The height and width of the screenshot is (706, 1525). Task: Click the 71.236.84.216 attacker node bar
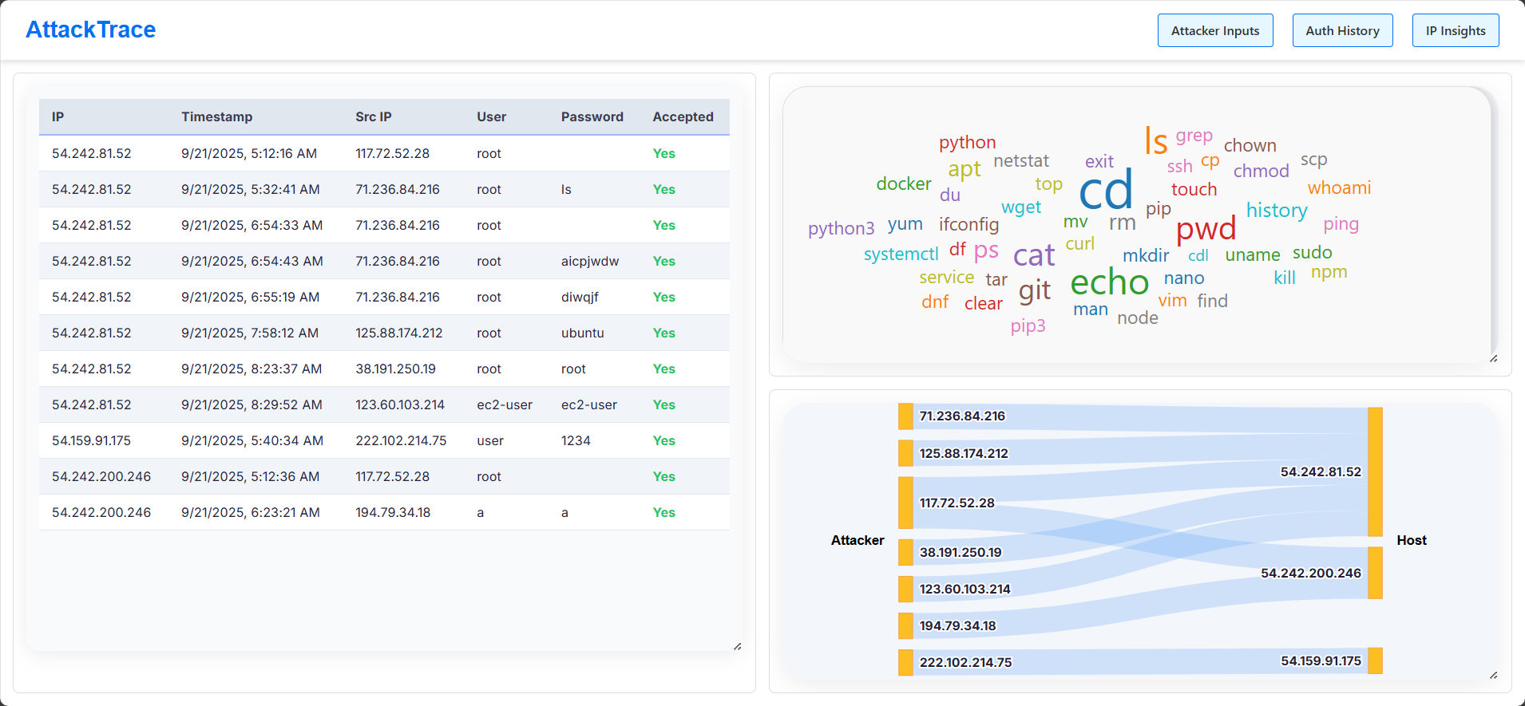pyautogui.click(x=905, y=416)
